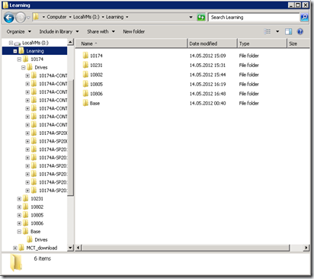This screenshot has height=279, width=314.
Task: Collapse the Learning tree node
Action: tap(15, 51)
